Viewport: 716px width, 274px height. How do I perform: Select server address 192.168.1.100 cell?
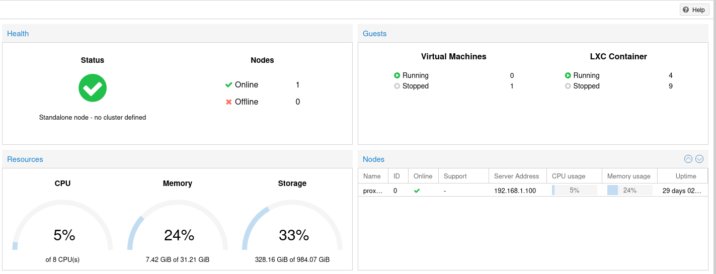[x=515, y=191]
